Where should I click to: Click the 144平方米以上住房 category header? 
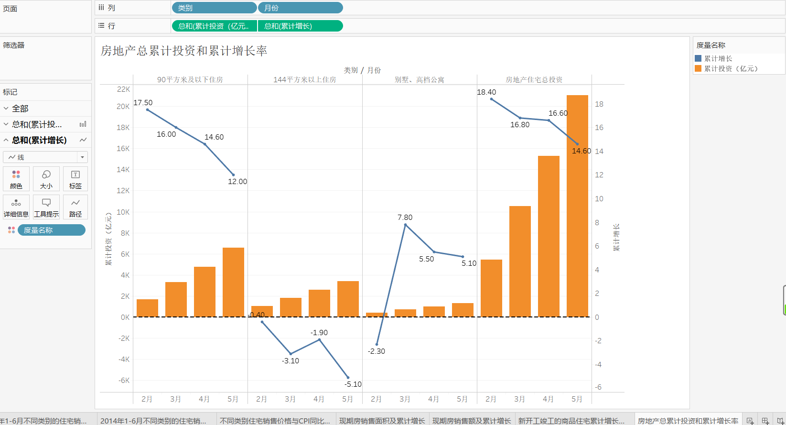[x=305, y=79]
